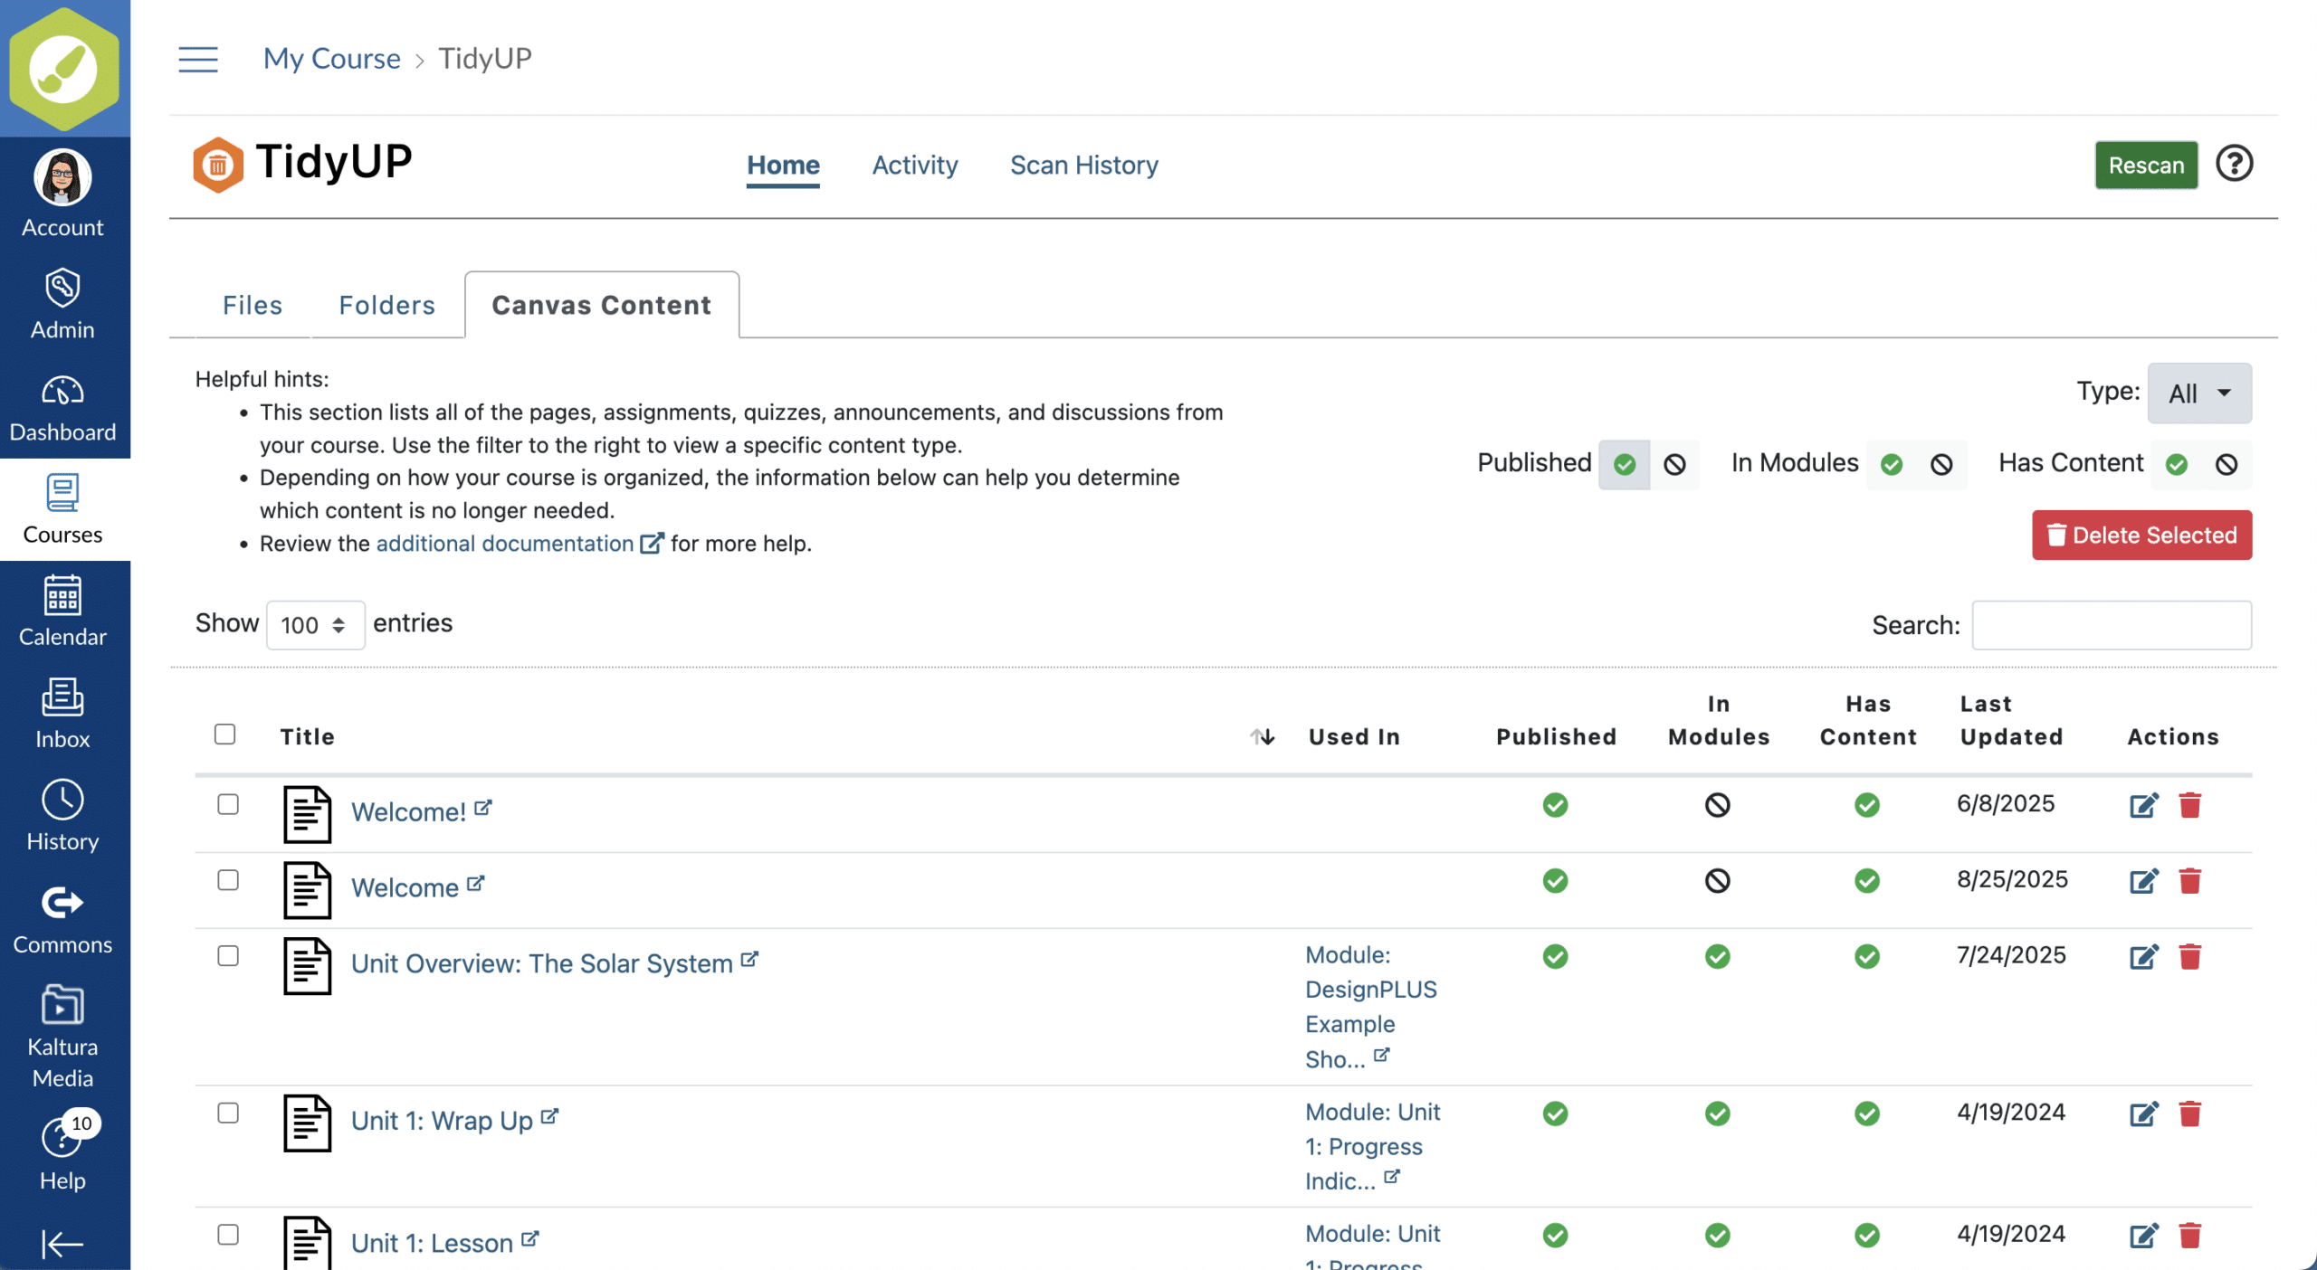Screen dimensions: 2317x1270
Task: Switch to the Folders tab
Action: [x=386, y=306]
